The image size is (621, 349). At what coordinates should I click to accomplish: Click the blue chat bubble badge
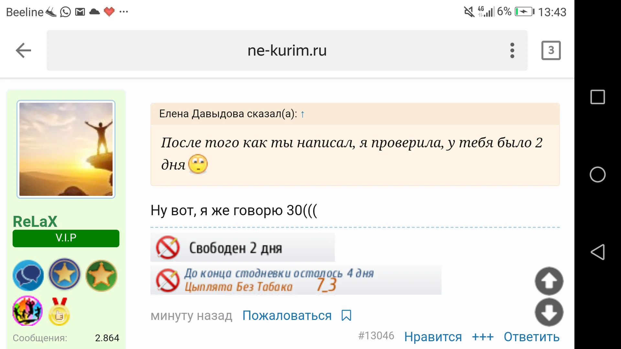28,276
